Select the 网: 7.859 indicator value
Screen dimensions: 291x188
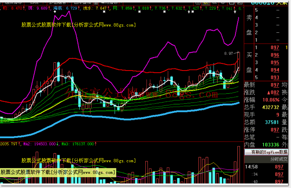[x=124, y=8]
